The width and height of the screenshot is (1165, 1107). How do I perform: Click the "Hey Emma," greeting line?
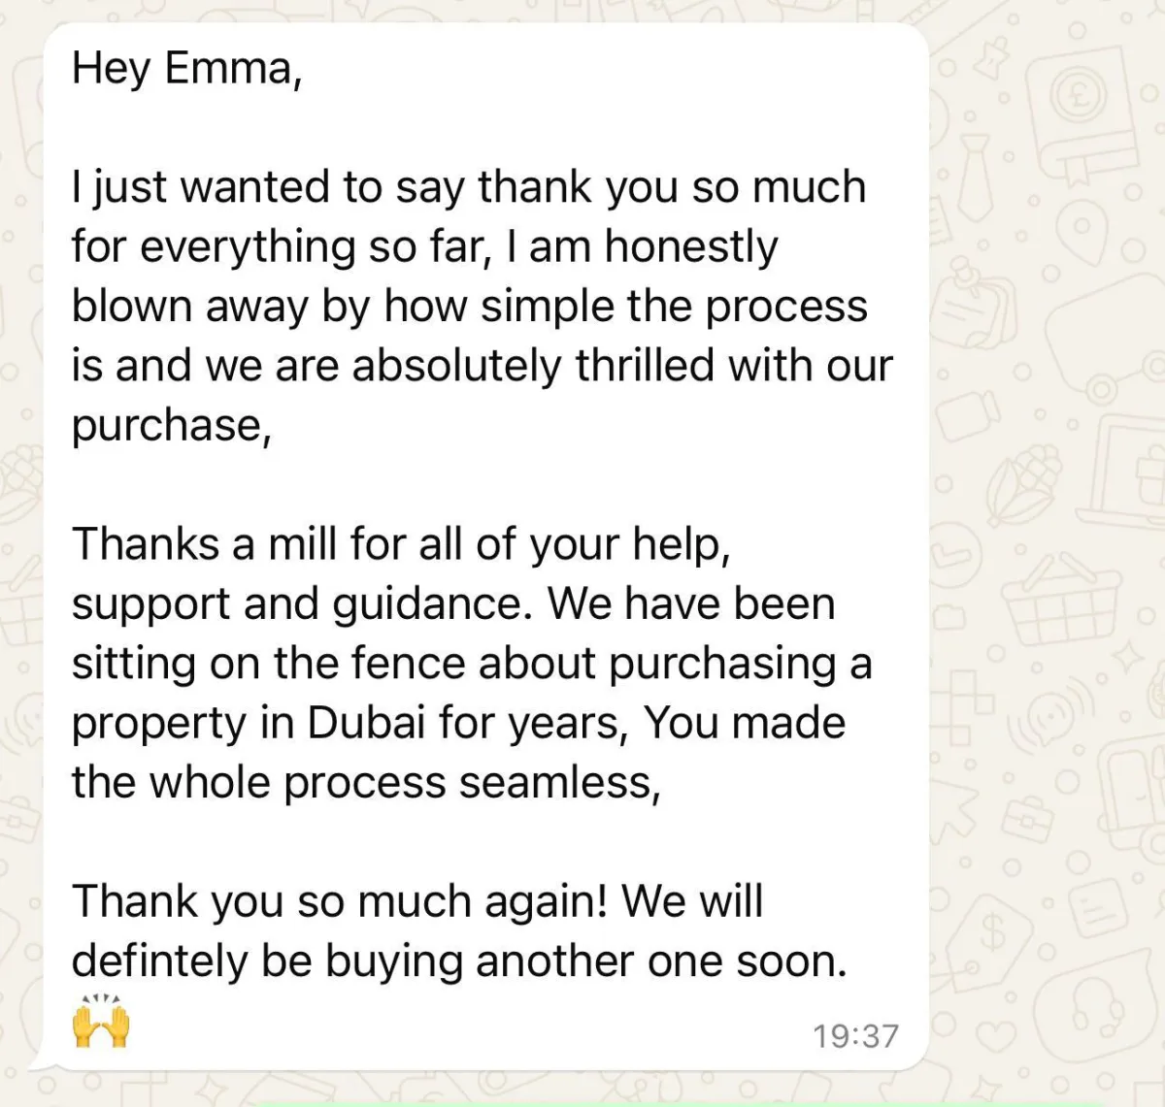186,69
